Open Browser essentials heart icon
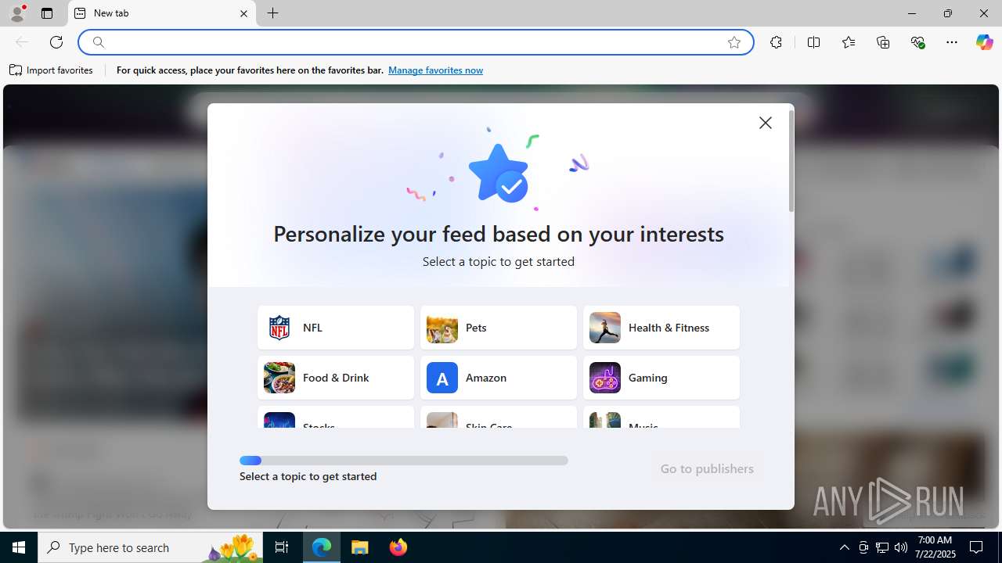The width and height of the screenshot is (1002, 563). tap(917, 42)
